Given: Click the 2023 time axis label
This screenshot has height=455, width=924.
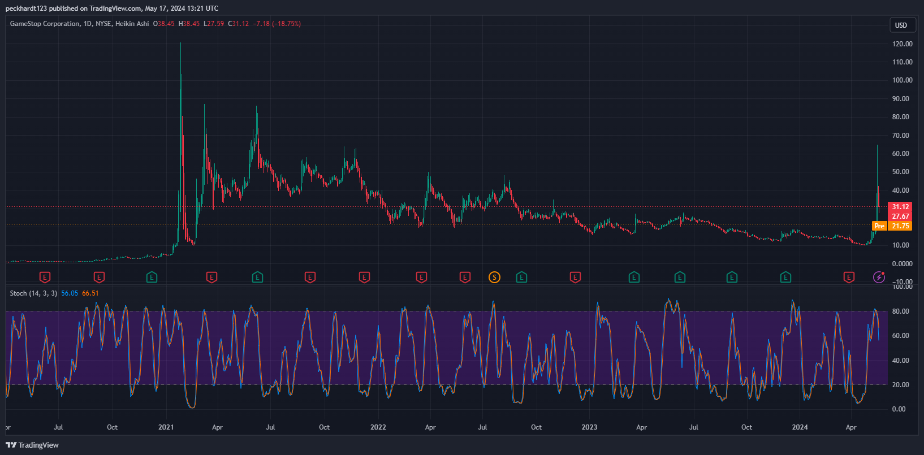Looking at the screenshot, I should point(589,427).
